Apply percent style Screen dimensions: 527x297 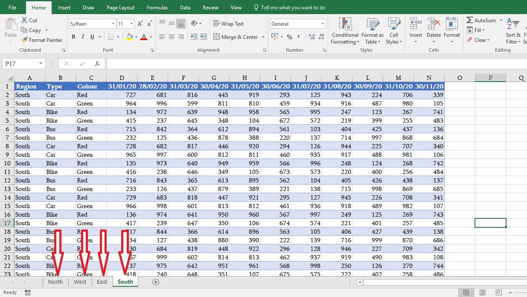289,37
